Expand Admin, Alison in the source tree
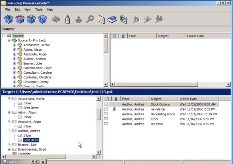233x164 pixels. 15,49
